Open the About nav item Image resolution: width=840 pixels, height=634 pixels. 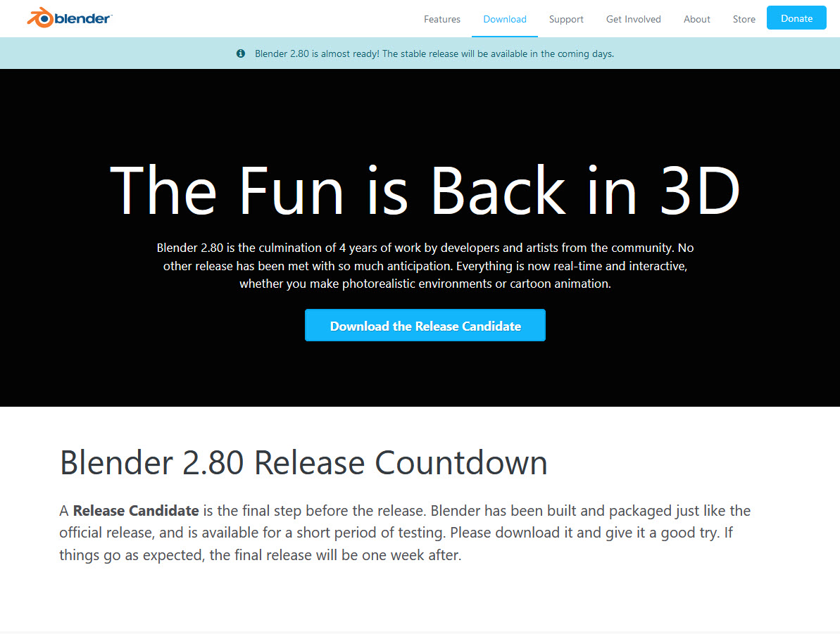[697, 19]
